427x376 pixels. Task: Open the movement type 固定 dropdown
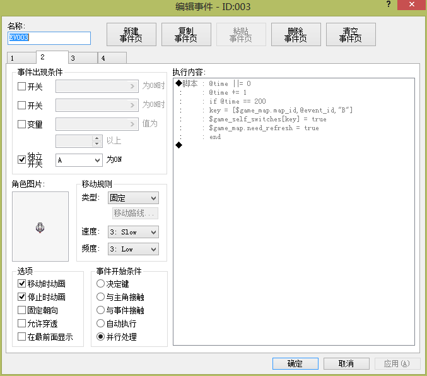coord(133,198)
